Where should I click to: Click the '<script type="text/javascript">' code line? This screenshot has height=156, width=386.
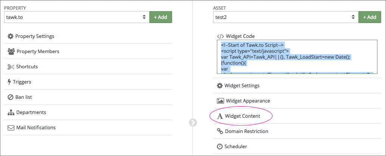click(x=255, y=51)
